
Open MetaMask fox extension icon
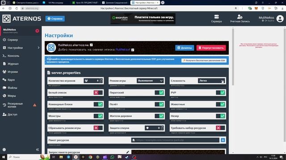coord(256,8)
